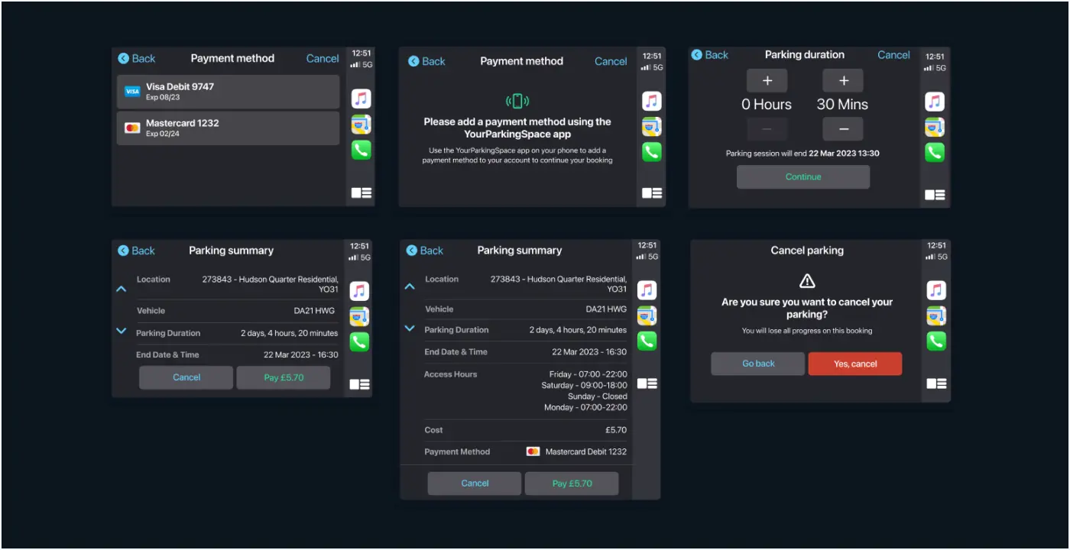Image resolution: width=1070 pixels, height=550 pixels.
Task: Open the Phone app icon
Action: [x=360, y=150]
